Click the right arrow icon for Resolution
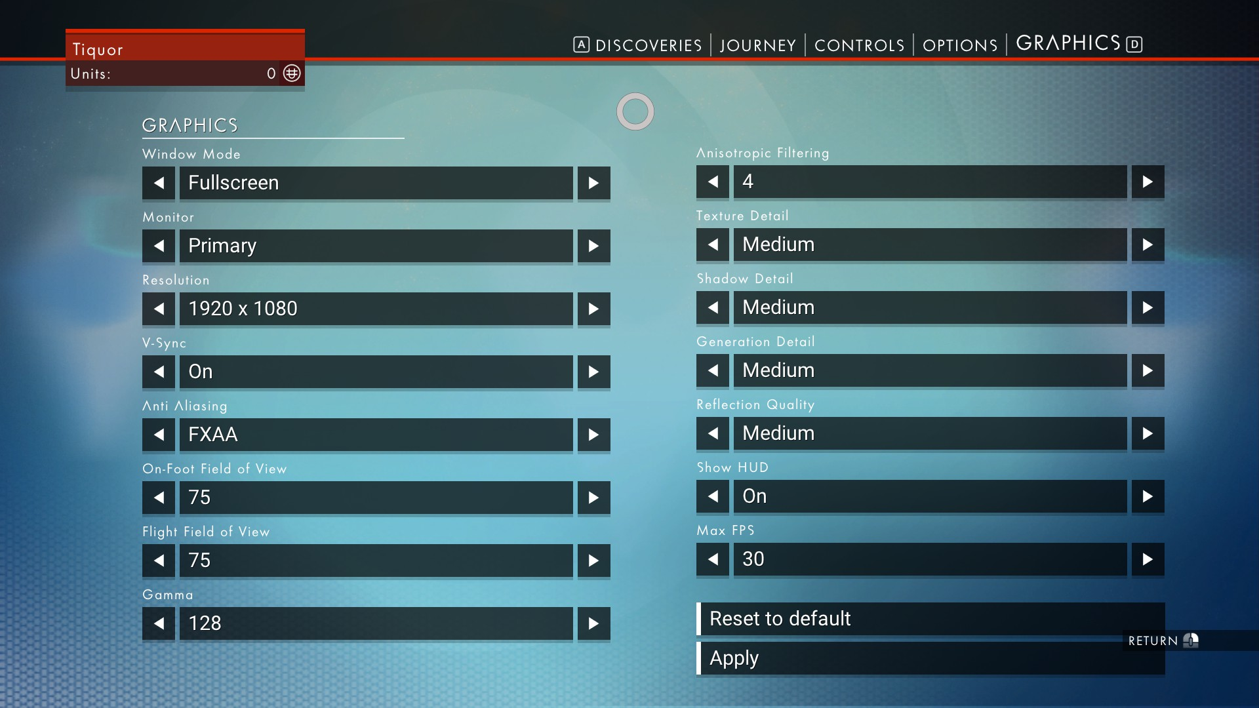 coord(594,307)
